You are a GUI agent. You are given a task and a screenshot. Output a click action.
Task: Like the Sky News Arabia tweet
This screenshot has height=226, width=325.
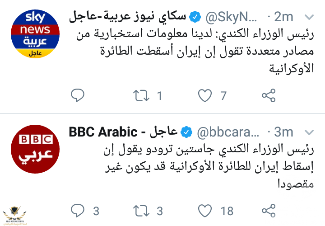(205, 95)
